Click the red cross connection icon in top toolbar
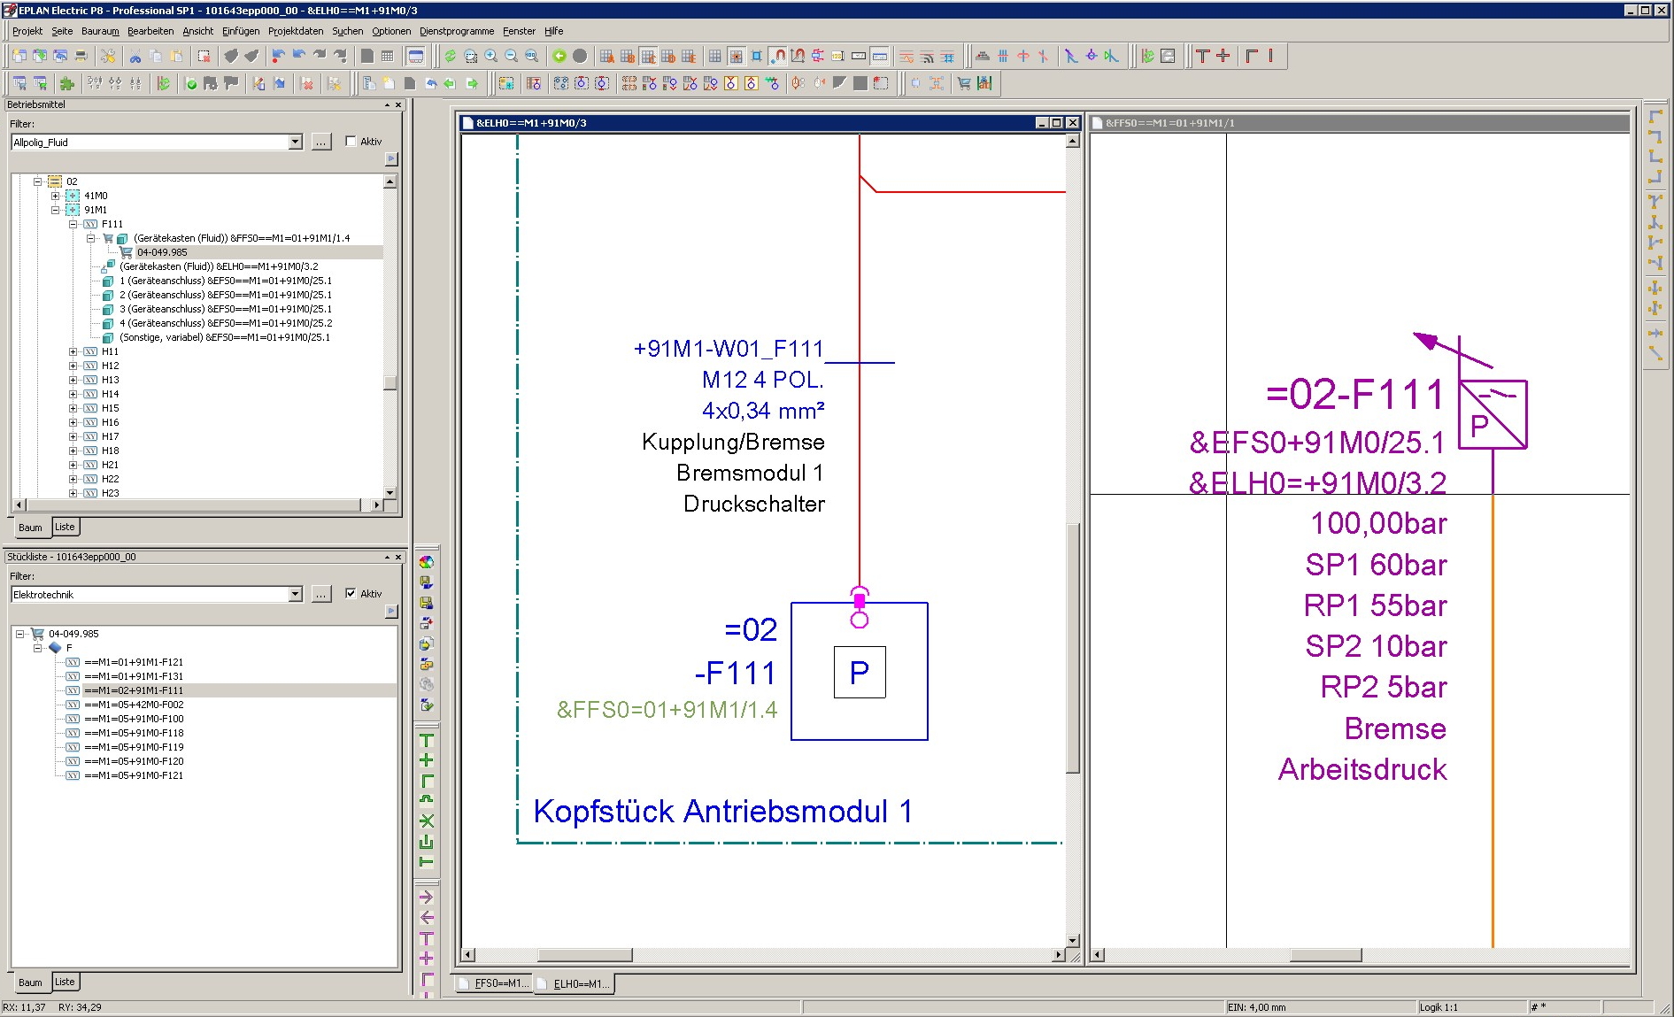 [1223, 56]
